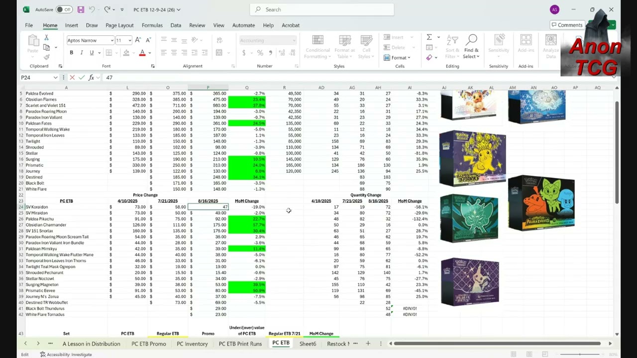Open the PC ETB Promo sheet tab
This screenshot has height=358, width=637.
(x=148, y=344)
